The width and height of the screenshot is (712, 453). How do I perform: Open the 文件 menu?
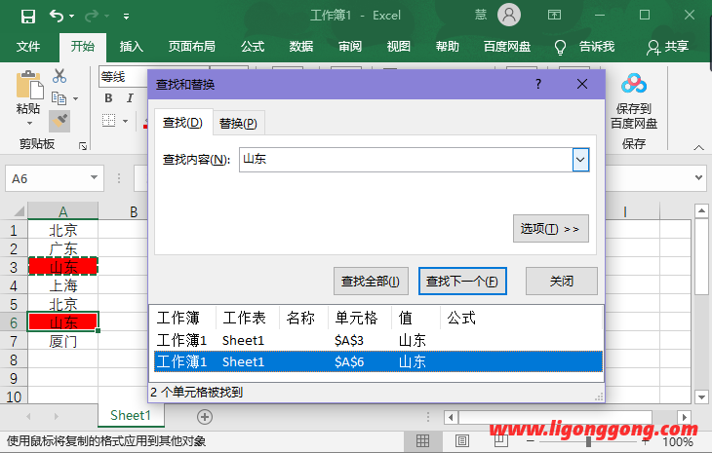28,46
